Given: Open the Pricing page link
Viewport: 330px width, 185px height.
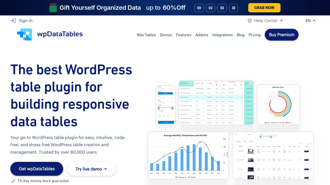Looking at the screenshot, I should pos(254,35).
